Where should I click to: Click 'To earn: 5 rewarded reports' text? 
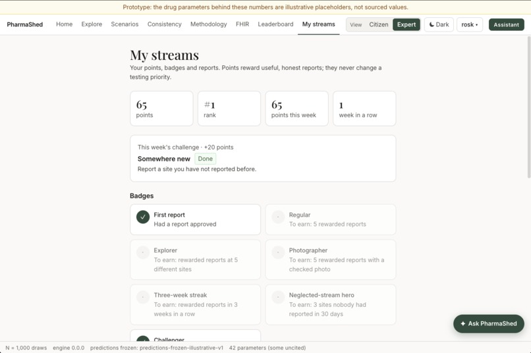click(327, 224)
